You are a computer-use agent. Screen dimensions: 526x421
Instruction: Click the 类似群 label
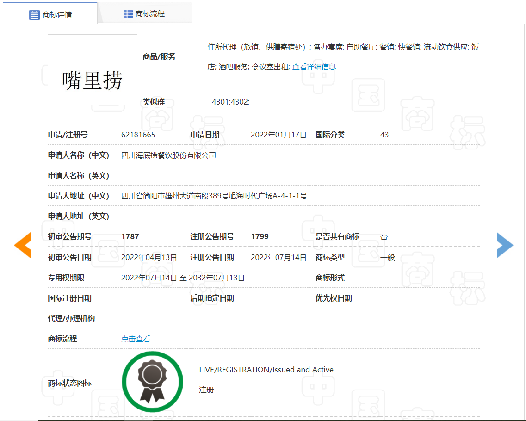coord(154,102)
